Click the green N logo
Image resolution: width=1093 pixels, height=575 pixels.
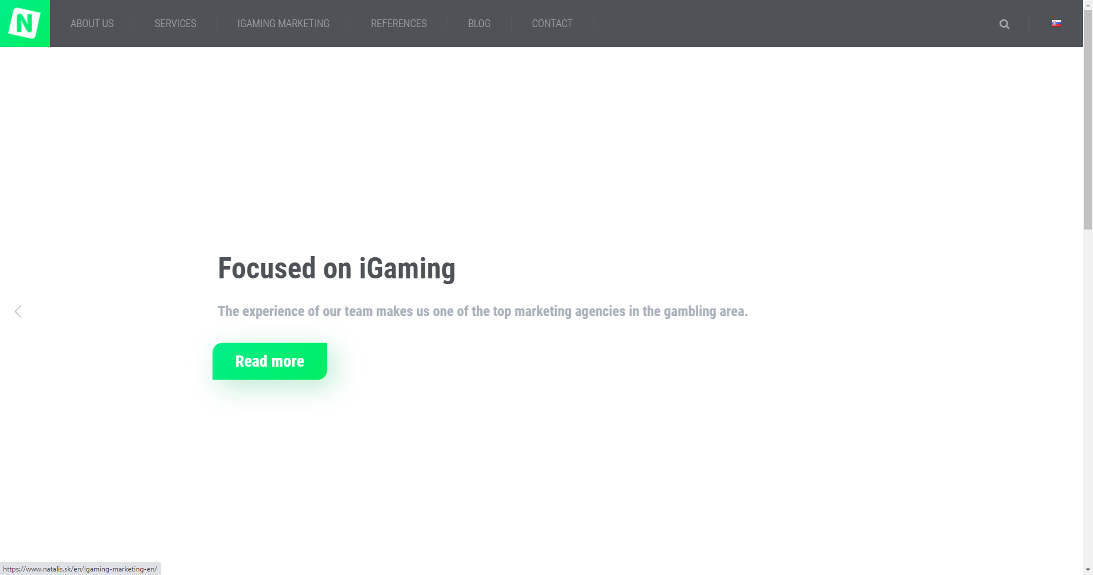click(25, 24)
